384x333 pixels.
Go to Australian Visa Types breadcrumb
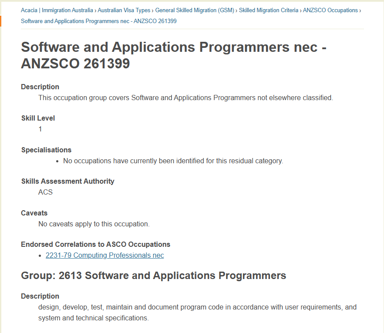tap(124, 10)
